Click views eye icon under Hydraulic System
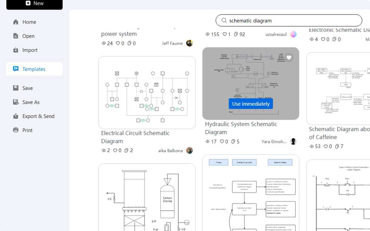370x231 pixels. (x=208, y=142)
